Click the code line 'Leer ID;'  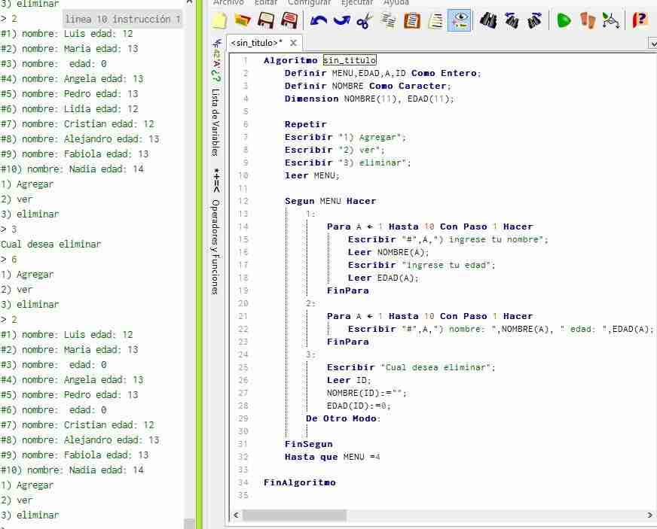349,380
